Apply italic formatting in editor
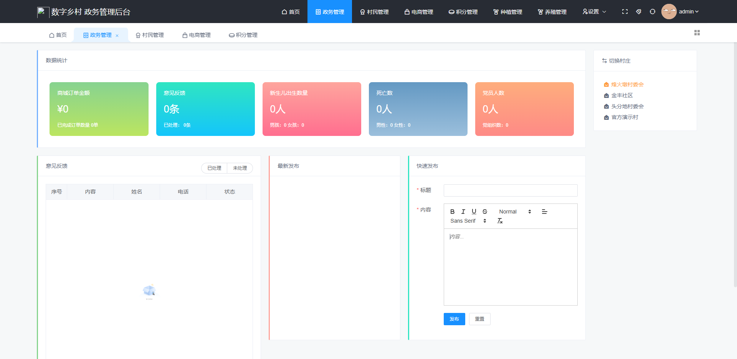Viewport: 737px width, 359px height. [463, 212]
